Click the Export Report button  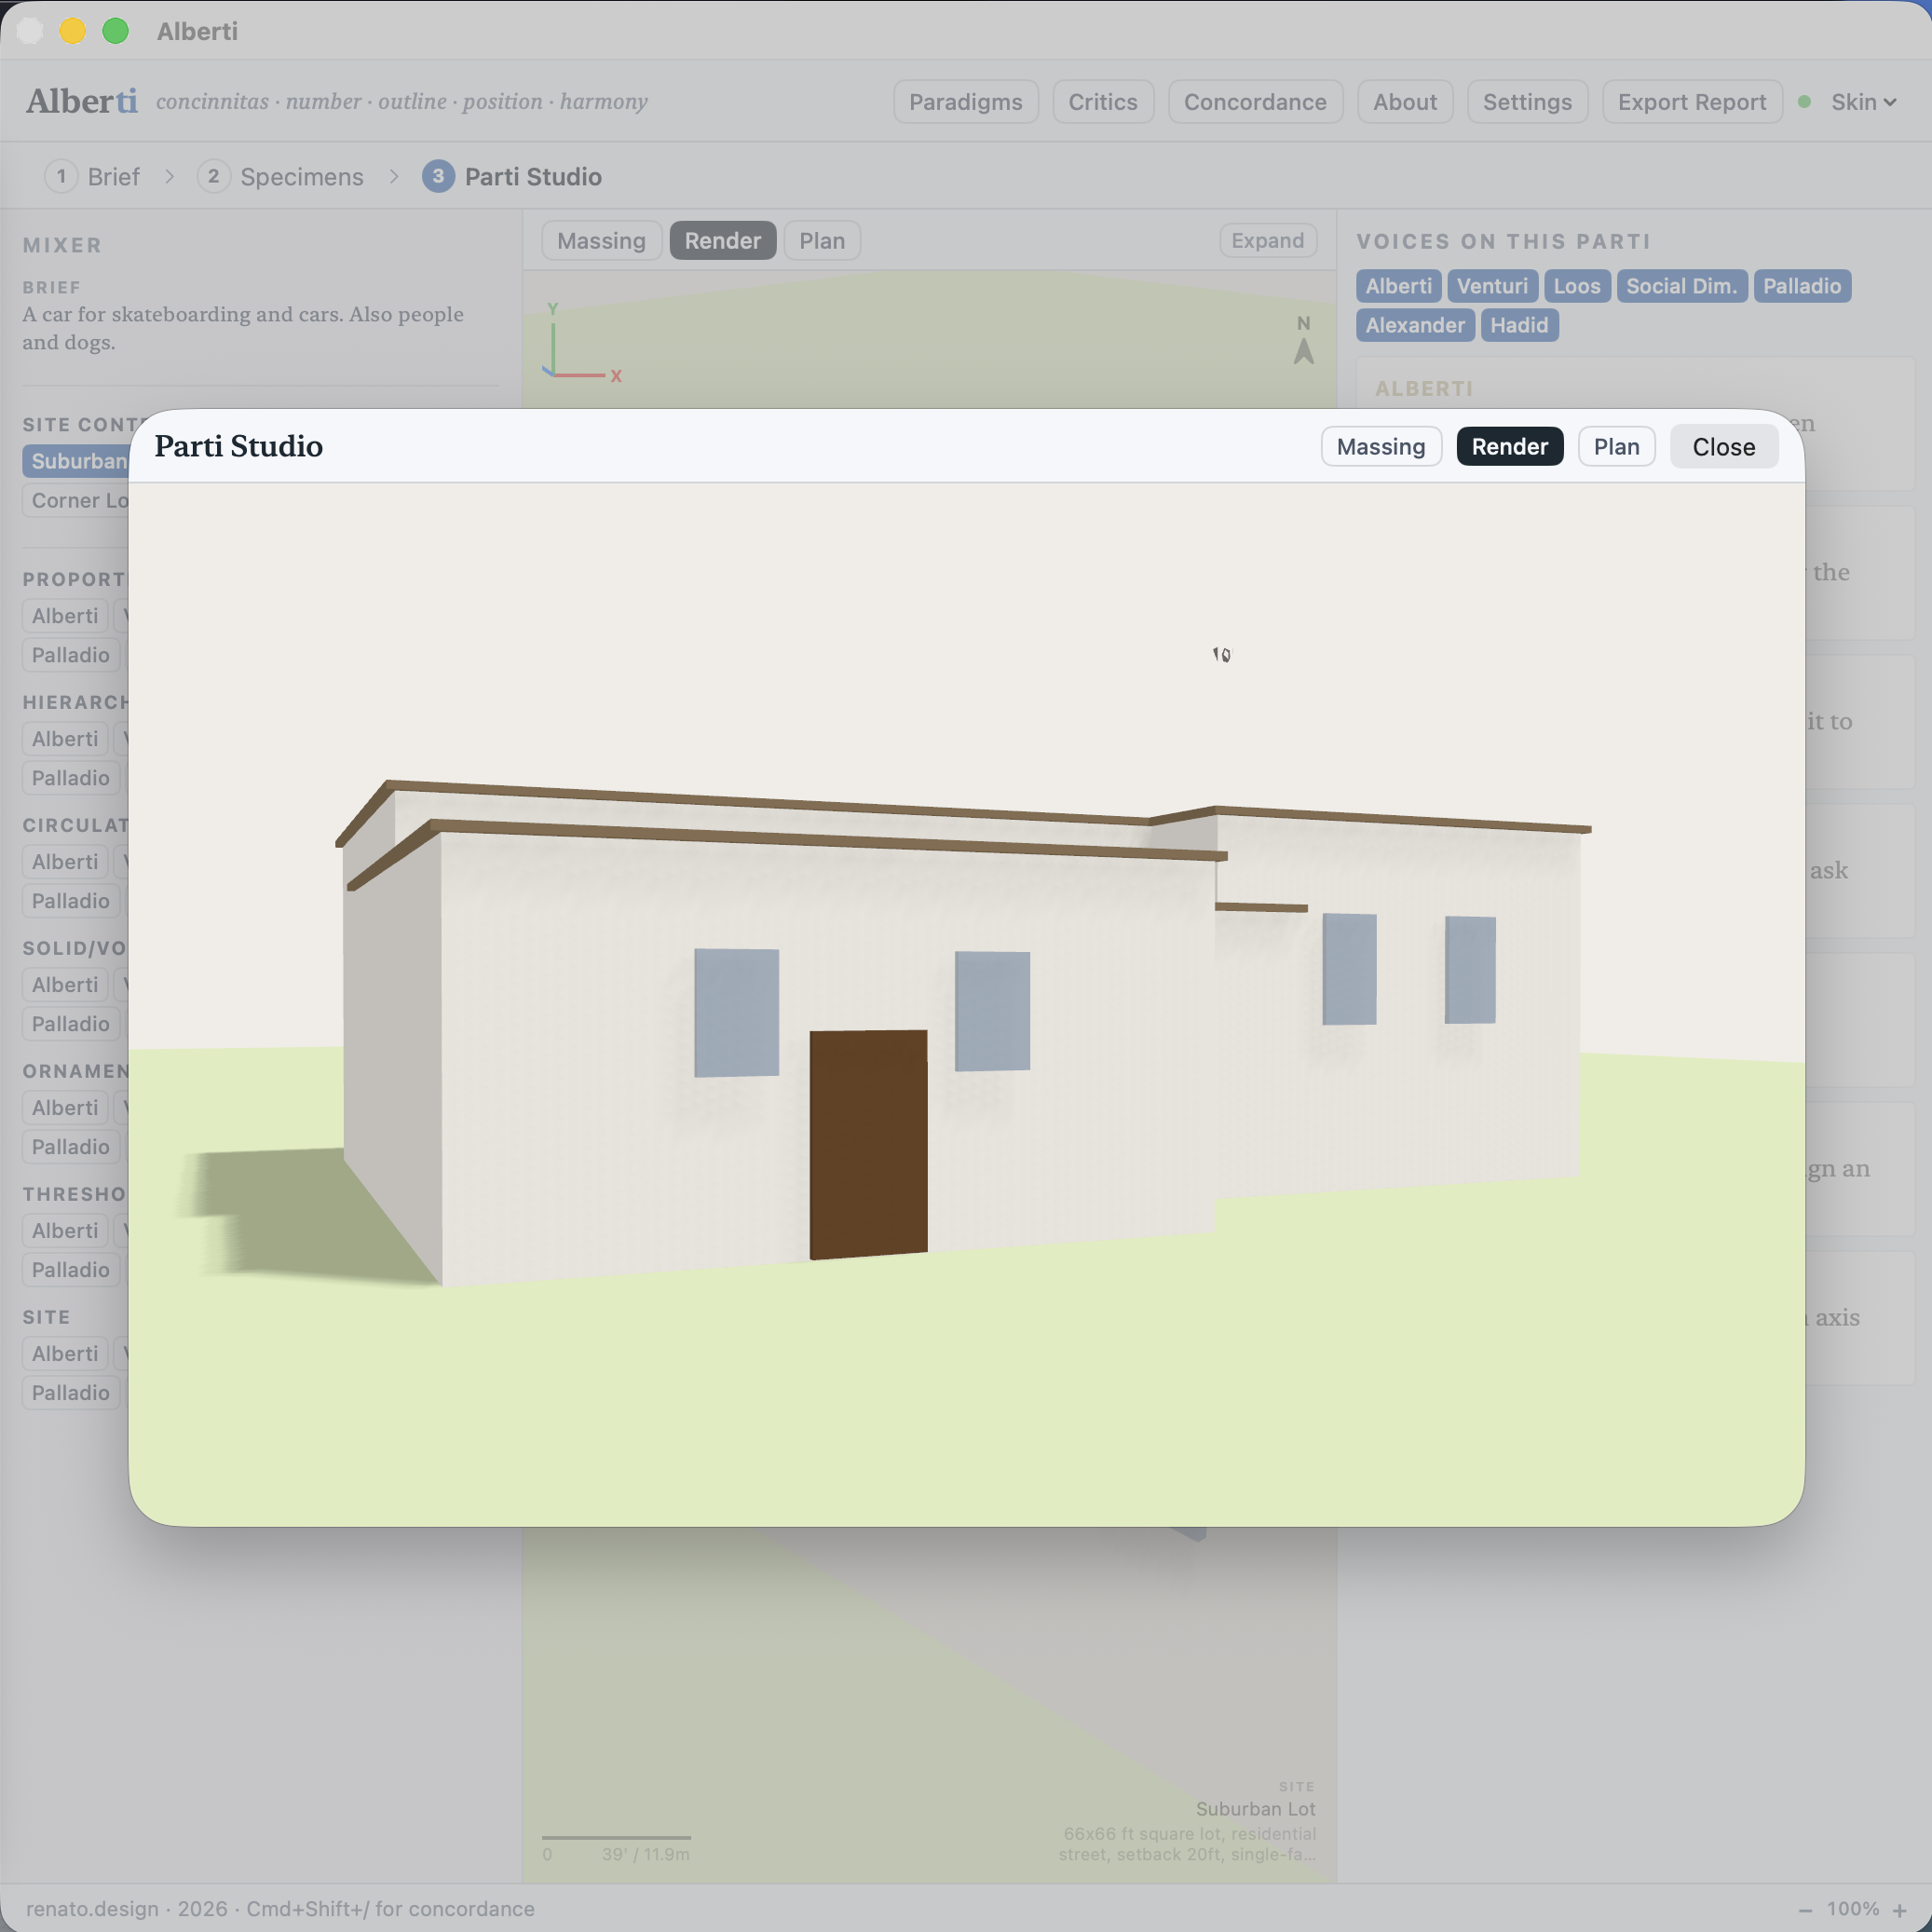pyautogui.click(x=1691, y=101)
